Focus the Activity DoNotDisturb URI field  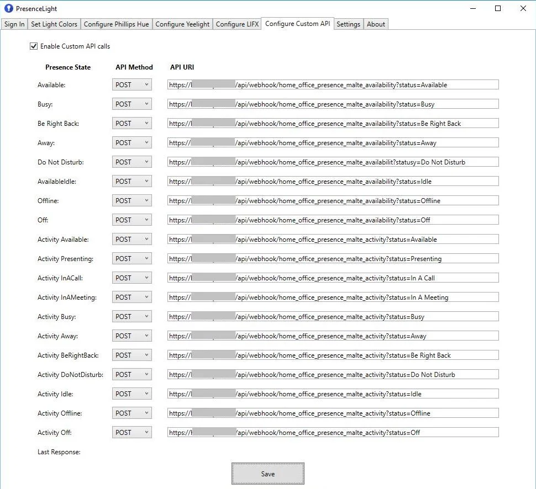tap(333, 375)
